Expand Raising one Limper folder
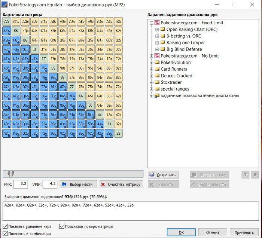Viewport: 262px width, 238px height. coord(157,43)
